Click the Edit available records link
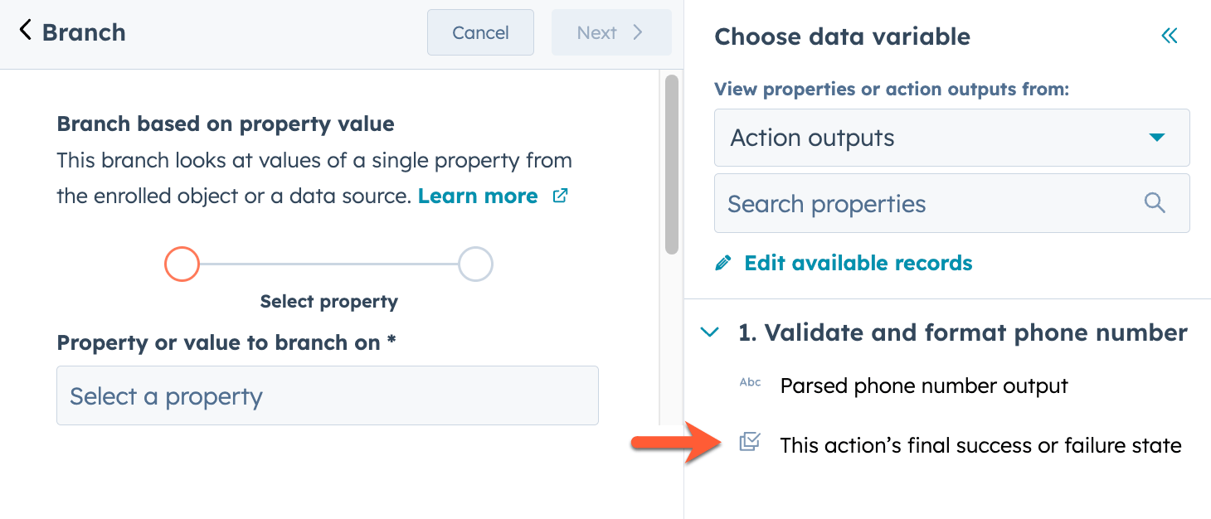1211x519 pixels. pyautogui.click(x=858, y=264)
